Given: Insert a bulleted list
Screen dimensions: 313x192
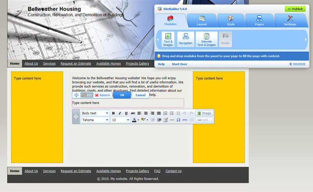Looking at the screenshot, I should pyautogui.click(x=172, y=113).
